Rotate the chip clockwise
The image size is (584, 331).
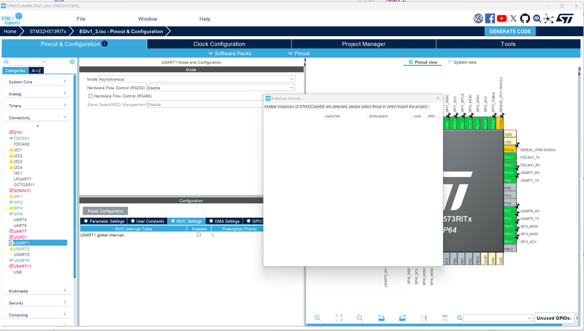click(381, 318)
